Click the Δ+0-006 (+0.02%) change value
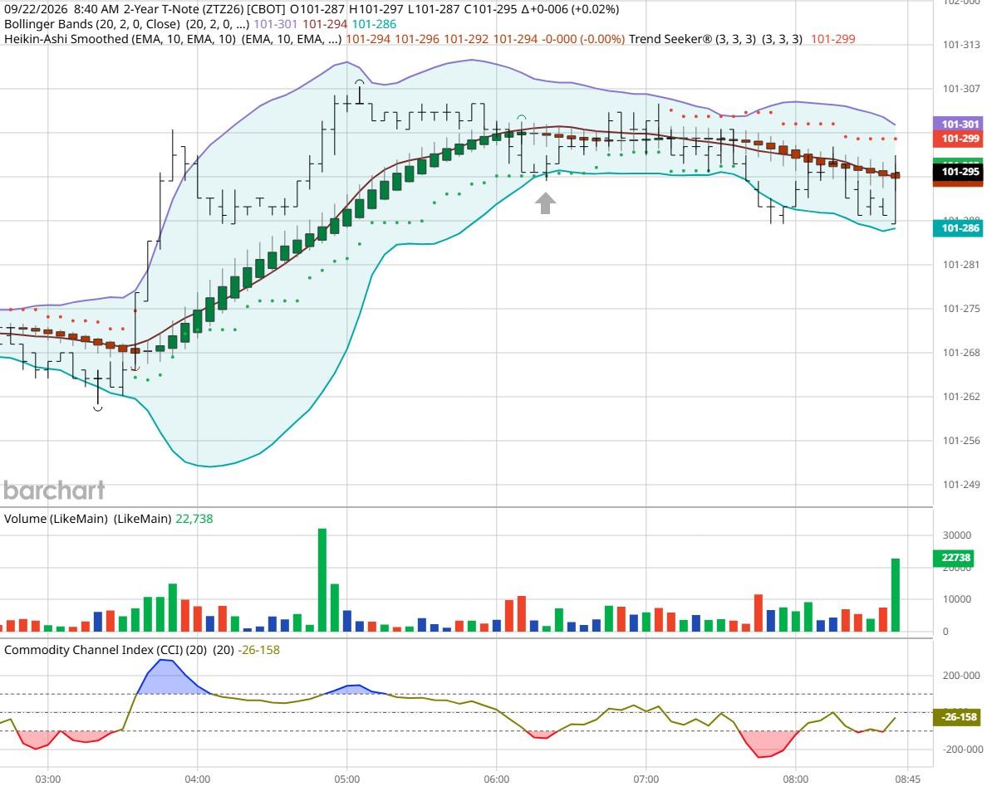The image size is (987, 791). point(570,9)
